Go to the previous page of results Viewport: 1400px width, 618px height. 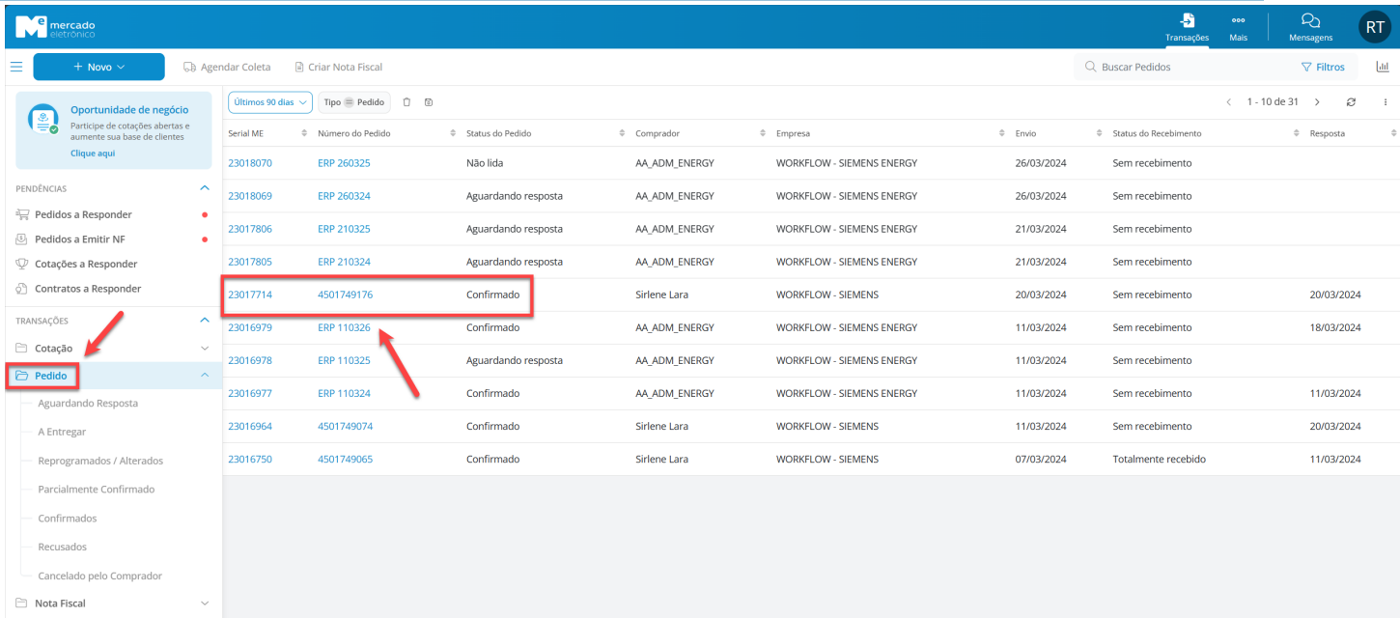pyautogui.click(x=1228, y=102)
